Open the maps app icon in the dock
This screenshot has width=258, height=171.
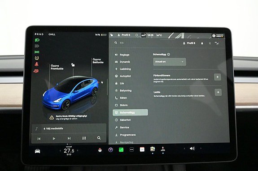point(153,149)
